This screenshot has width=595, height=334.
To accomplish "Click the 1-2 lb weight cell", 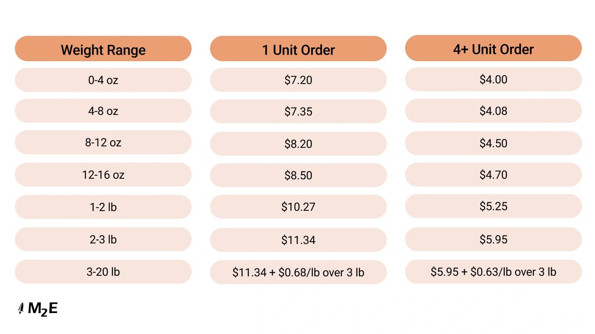I will [103, 207].
